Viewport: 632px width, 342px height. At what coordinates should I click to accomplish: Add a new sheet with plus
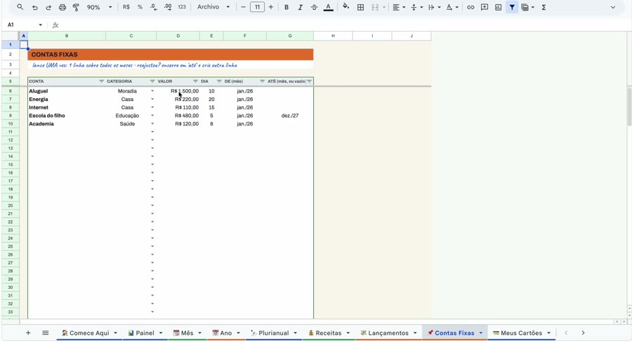(28, 333)
